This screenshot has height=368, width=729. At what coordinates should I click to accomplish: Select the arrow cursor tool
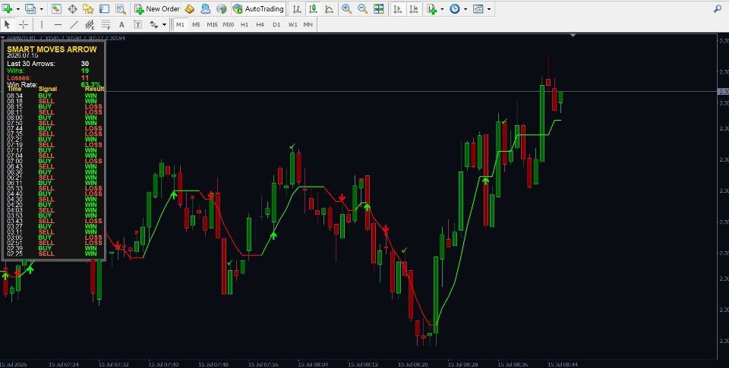(x=7, y=24)
